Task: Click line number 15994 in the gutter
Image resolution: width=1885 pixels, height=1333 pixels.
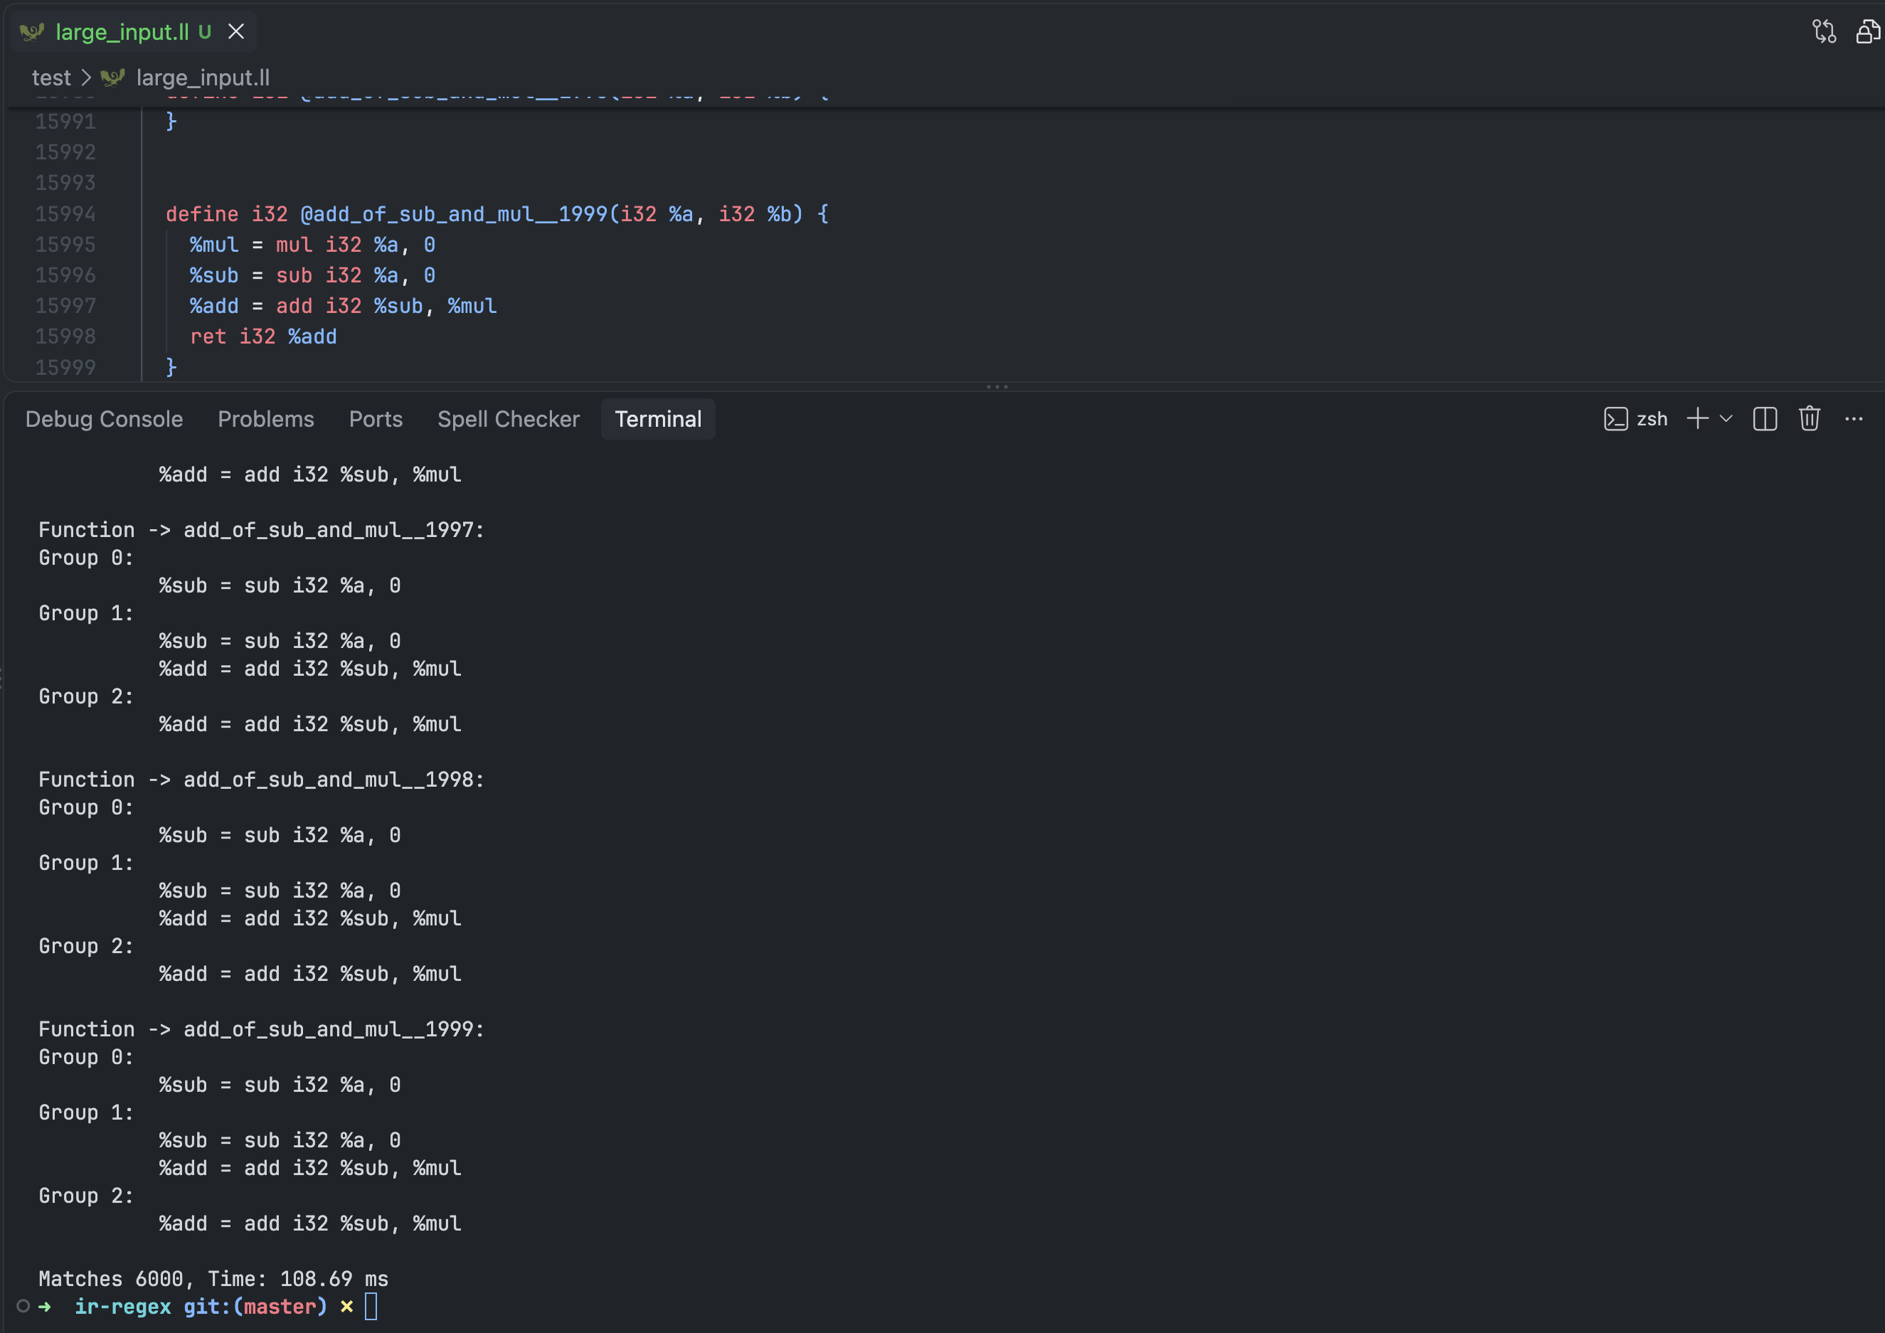Action: [x=65, y=214]
